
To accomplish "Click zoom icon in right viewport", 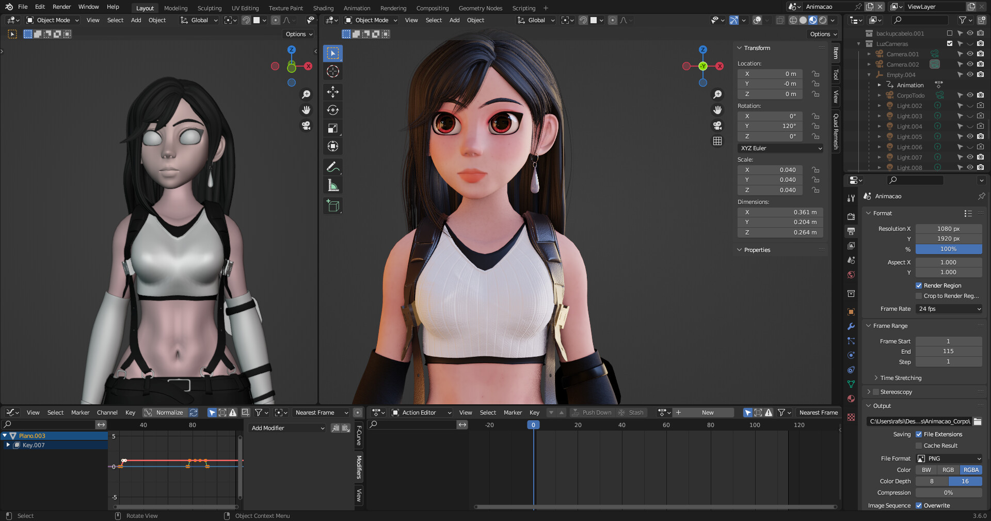I will pos(717,94).
